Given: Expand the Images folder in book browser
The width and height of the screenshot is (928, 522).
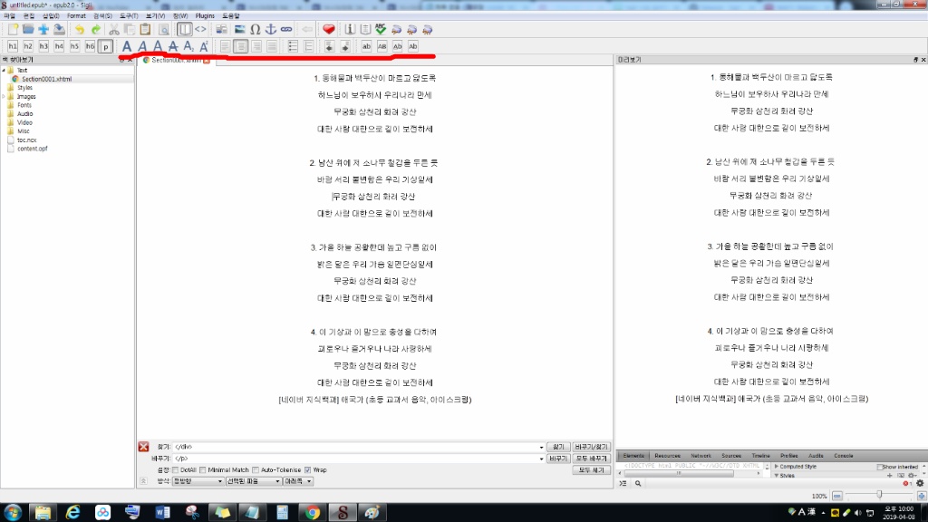Looking at the screenshot, I should pyautogui.click(x=4, y=96).
